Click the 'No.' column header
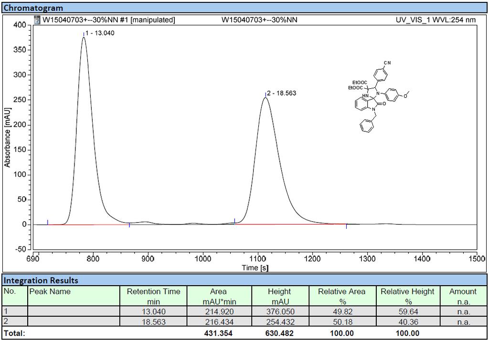The width and height of the screenshot is (489, 343). point(15,296)
